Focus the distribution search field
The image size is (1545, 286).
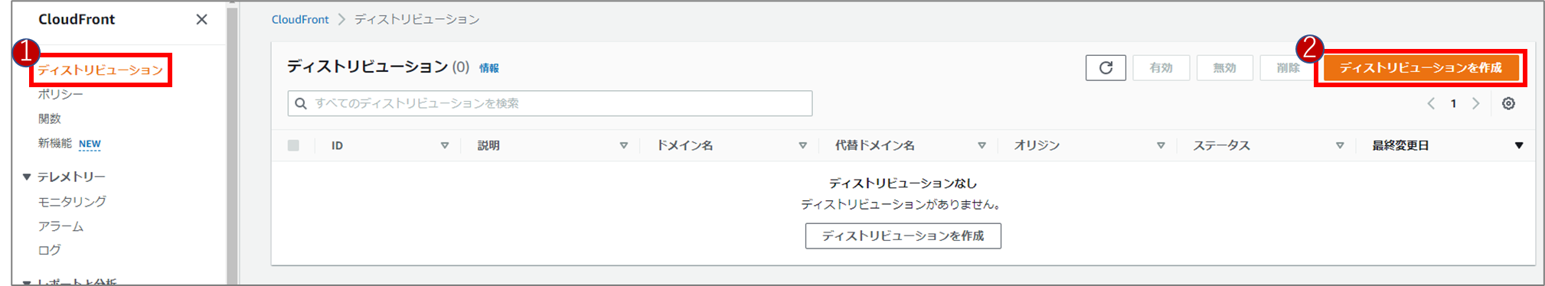[550, 103]
